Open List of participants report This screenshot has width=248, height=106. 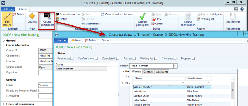click(210, 14)
